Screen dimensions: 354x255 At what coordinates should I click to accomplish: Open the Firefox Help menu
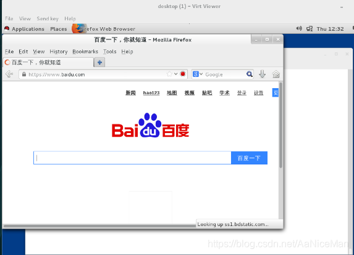(127, 52)
